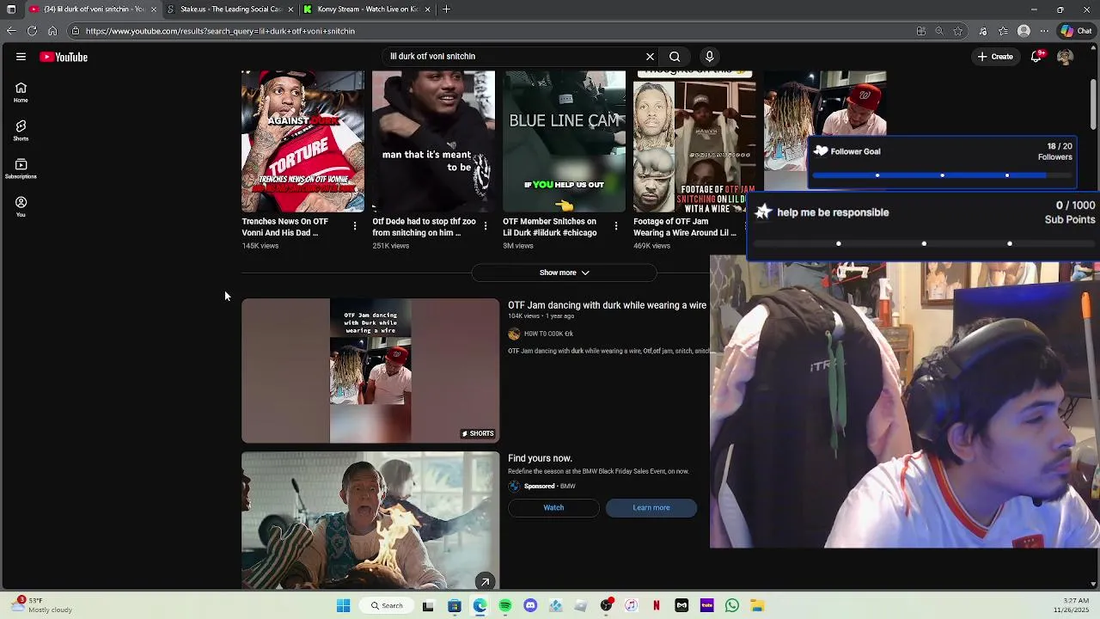Viewport: 1100px width, 619px height.
Task: Click the browser back arrow
Action: (11, 31)
